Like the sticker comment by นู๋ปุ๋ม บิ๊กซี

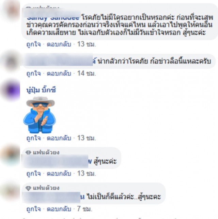tap(34, 138)
